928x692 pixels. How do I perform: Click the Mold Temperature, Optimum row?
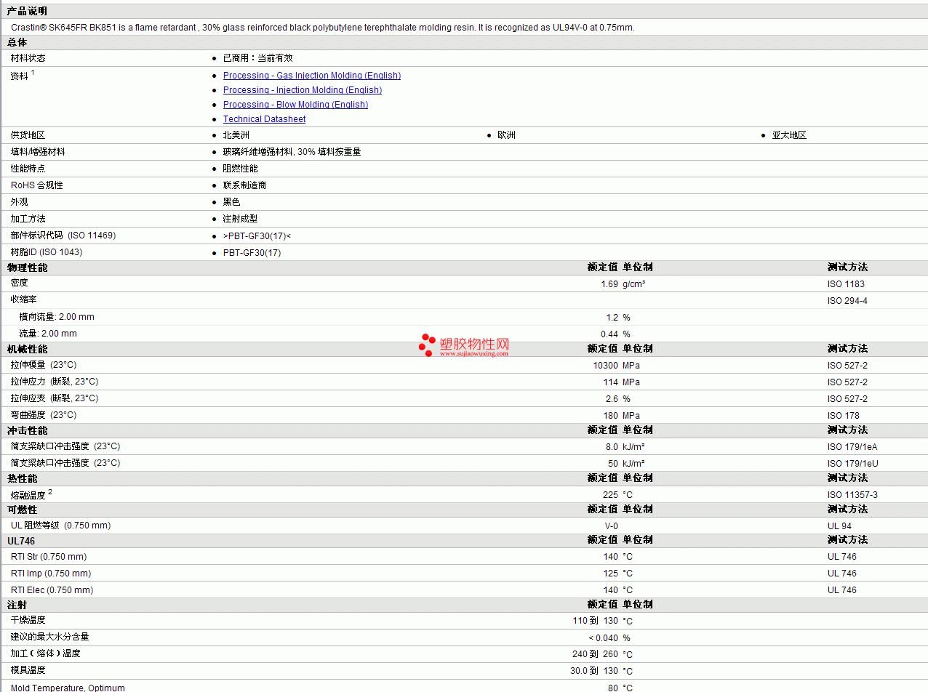click(x=68, y=688)
